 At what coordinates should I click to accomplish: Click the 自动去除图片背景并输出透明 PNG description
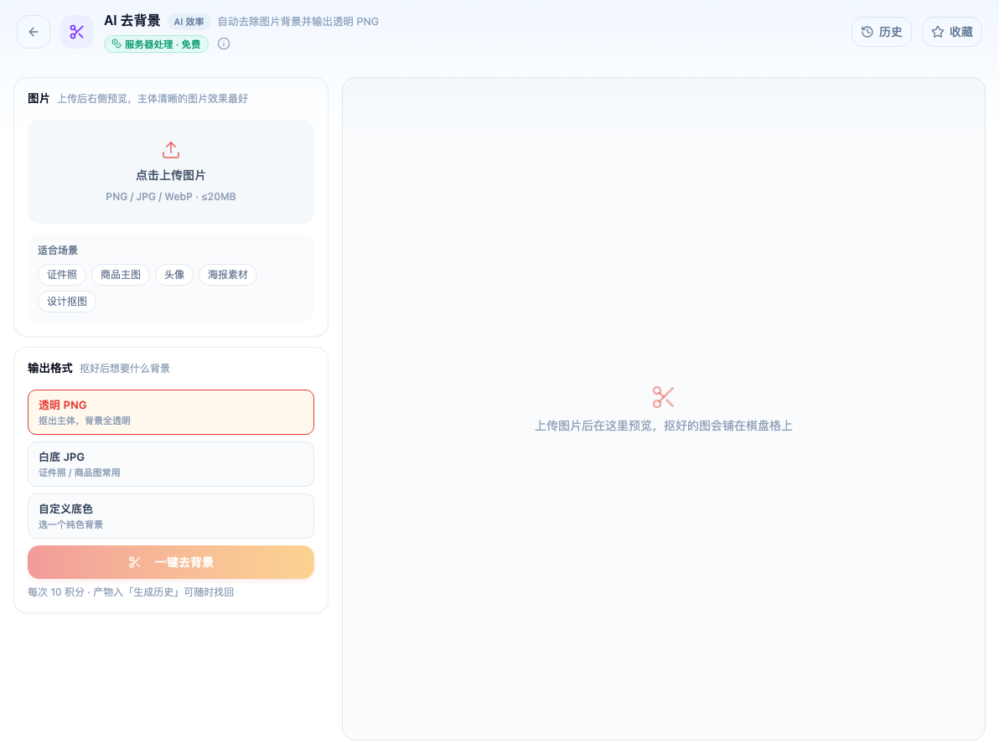pyautogui.click(x=298, y=22)
